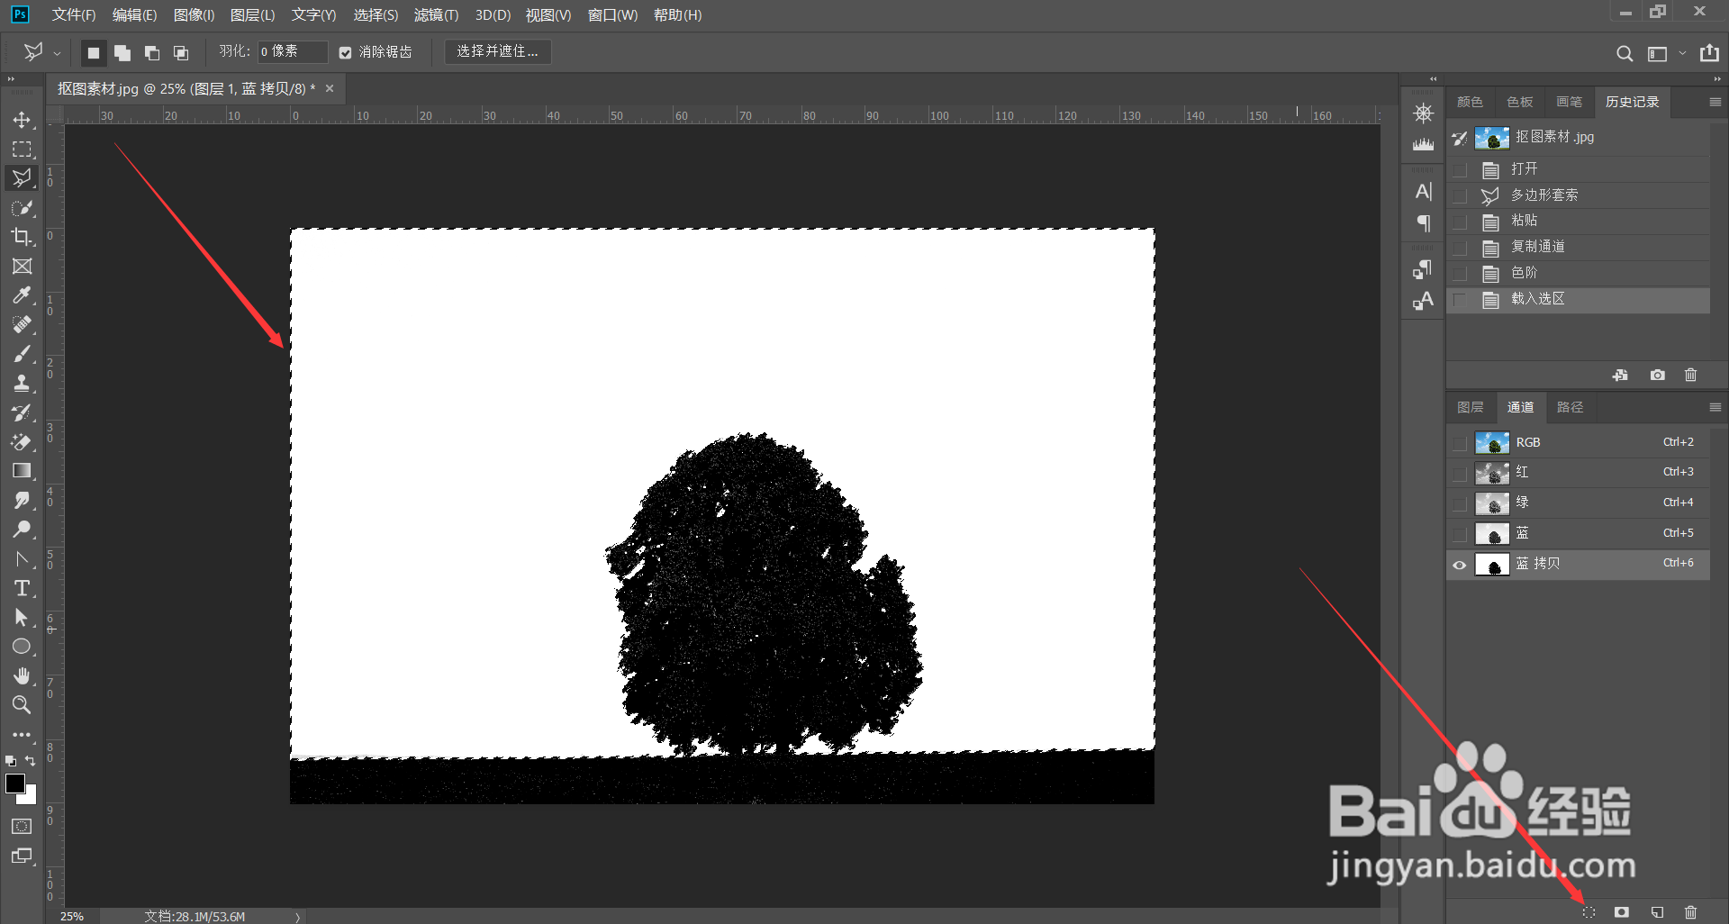1729x924 pixels.
Task: Open the Edit Toolbar ellipsis menu
Action: click(22, 734)
